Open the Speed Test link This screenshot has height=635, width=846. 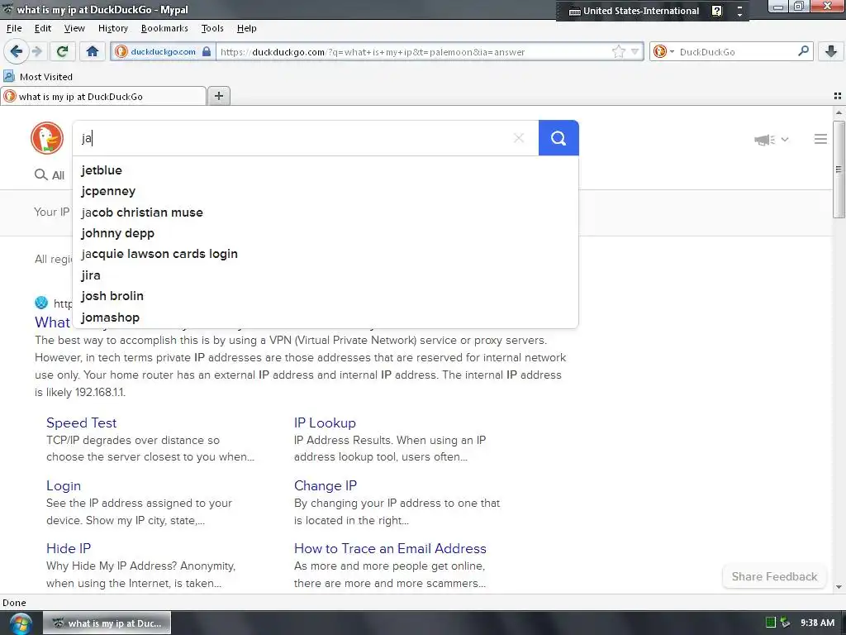point(82,423)
